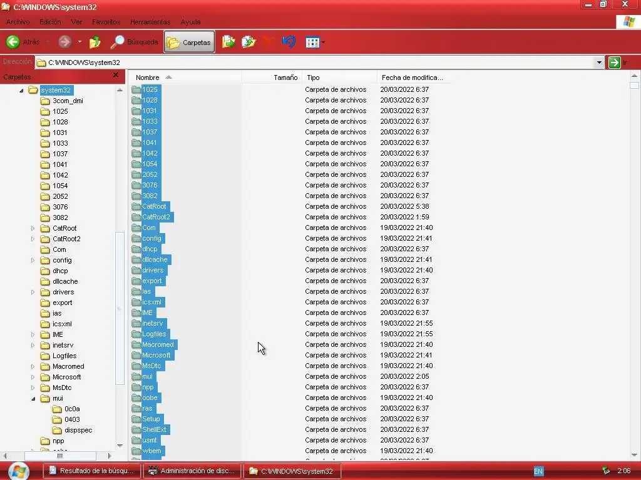This screenshot has height=480, width=641.
Task: Click the Macromed folder icon in list
Action: coord(136,344)
